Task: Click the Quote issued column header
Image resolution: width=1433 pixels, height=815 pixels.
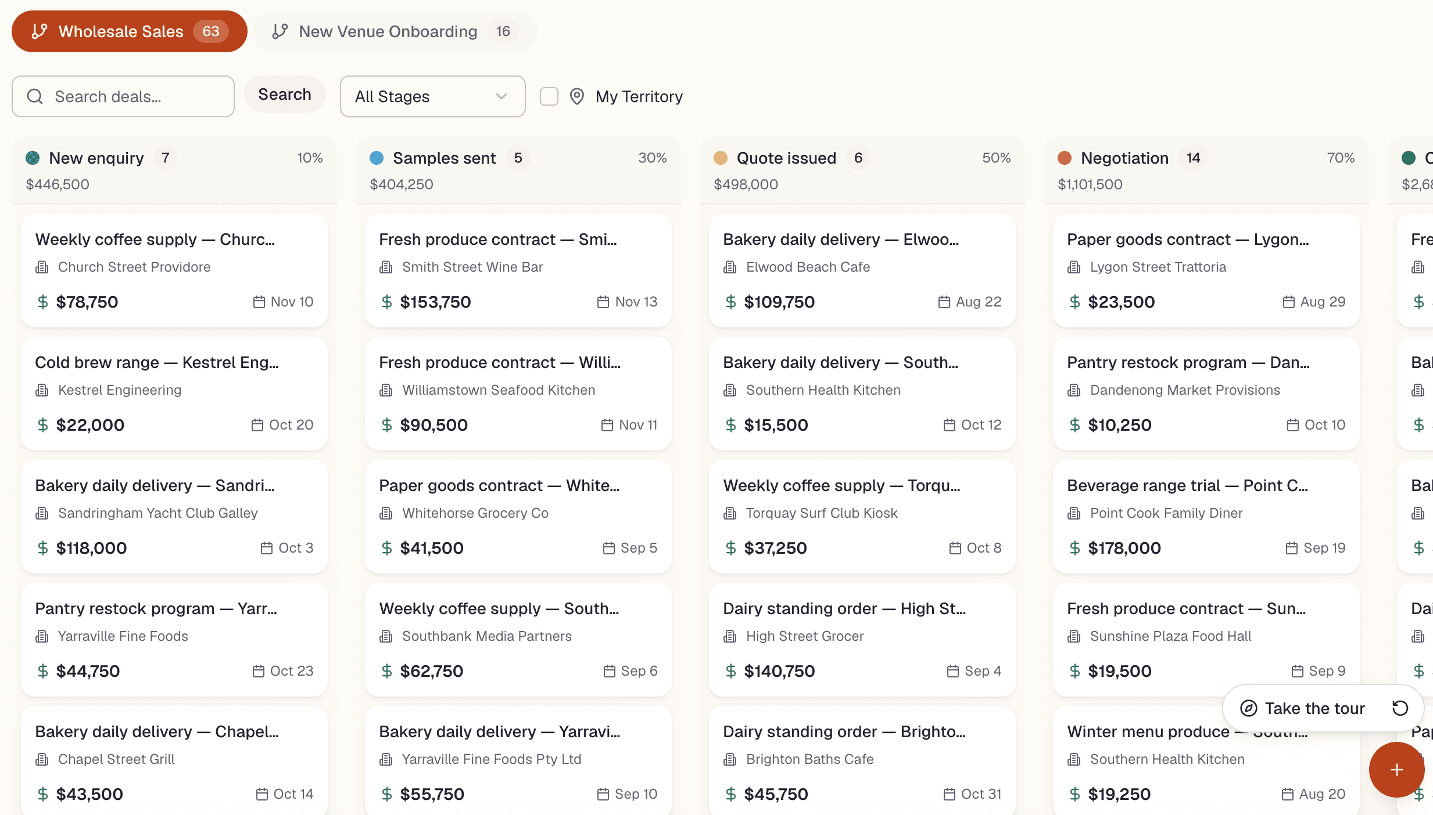Action: point(862,170)
